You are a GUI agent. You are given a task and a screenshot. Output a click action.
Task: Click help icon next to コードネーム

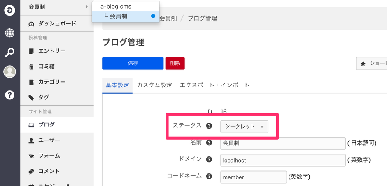tap(209, 177)
